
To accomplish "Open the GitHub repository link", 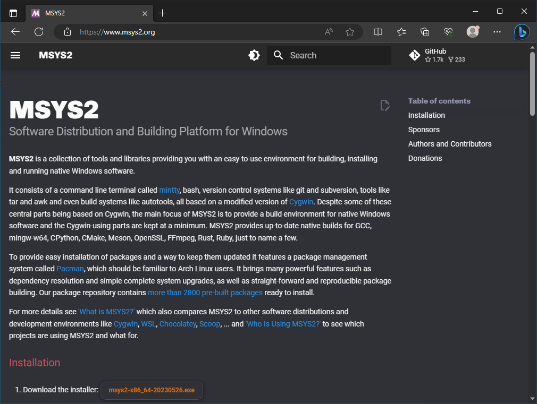I will [x=437, y=55].
